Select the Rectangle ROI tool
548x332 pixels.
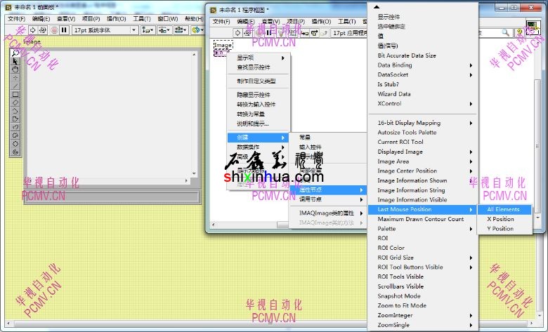coord(15,94)
